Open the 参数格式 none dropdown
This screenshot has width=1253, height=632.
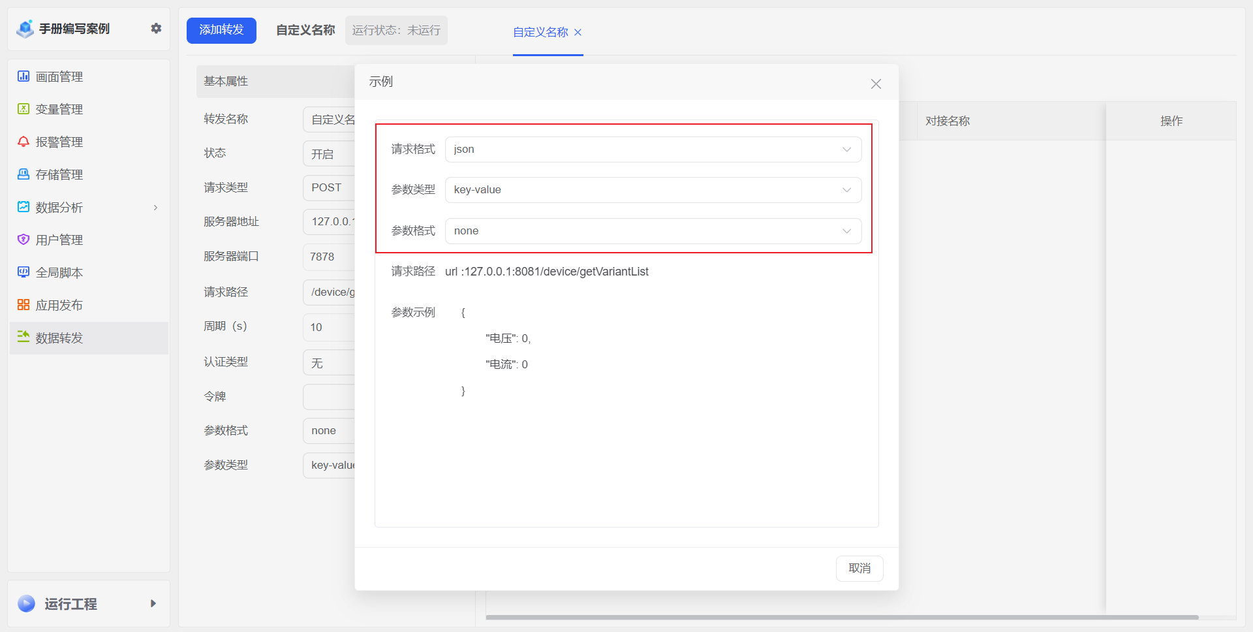pos(653,231)
